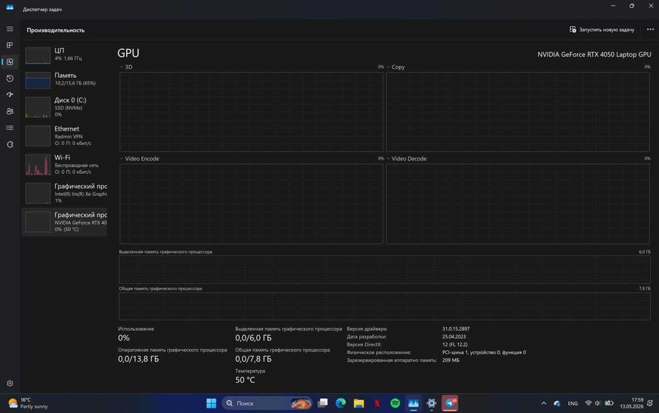Click GPU memory value 0,0/13,8 ГБ
659x413 pixels.
point(138,359)
